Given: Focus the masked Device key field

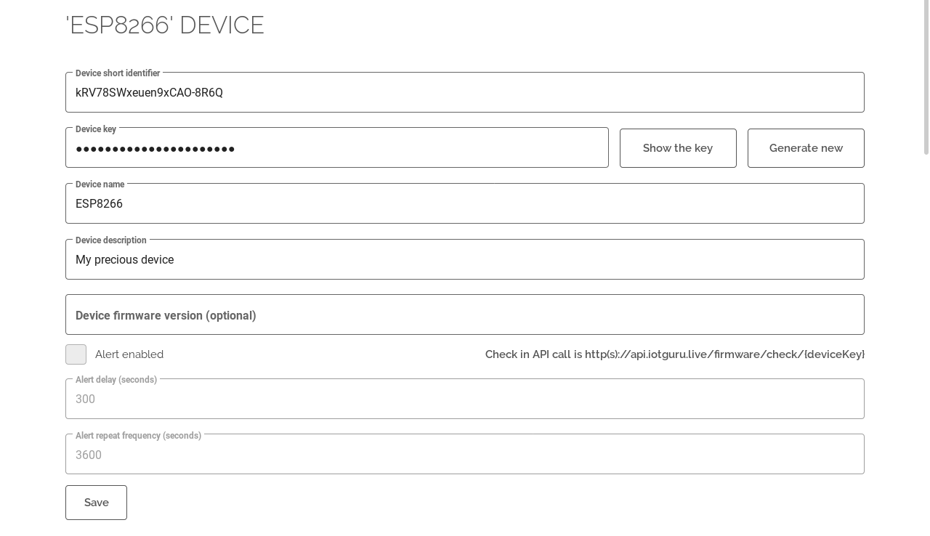Looking at the screenshot, I should tap(336, 149).
